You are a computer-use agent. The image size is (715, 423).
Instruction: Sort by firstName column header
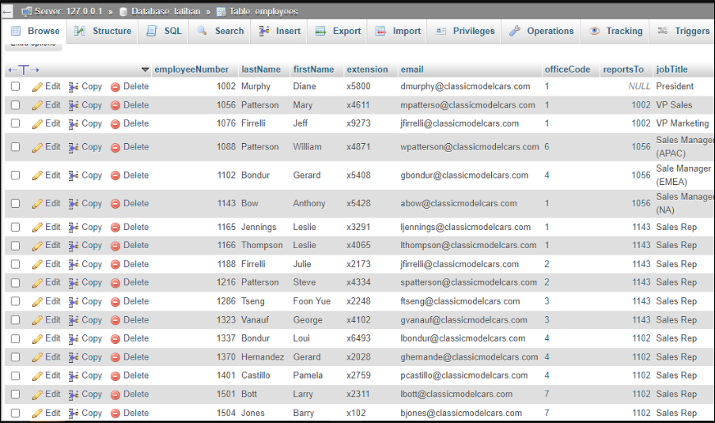click(314, 70)
